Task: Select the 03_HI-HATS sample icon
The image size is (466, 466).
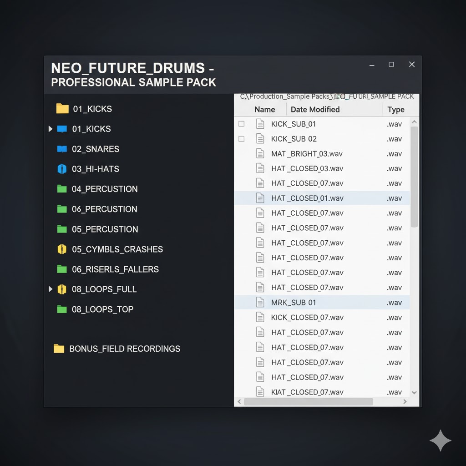Action: (62, 169)
